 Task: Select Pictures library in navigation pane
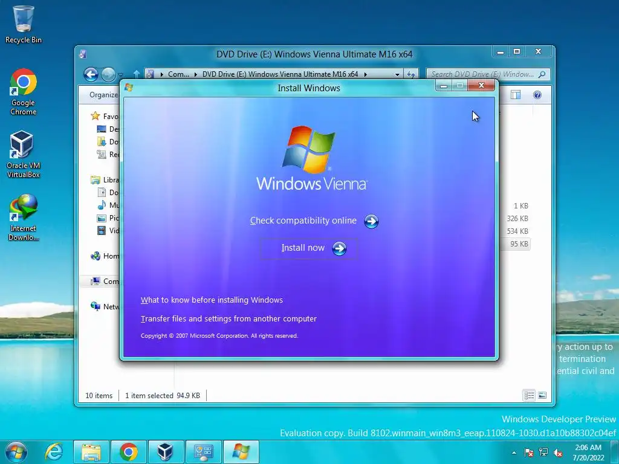108,217
